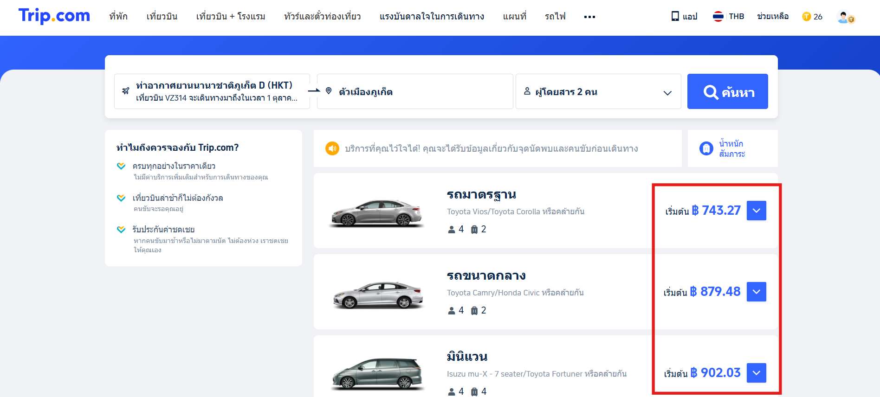
Task: Click the ฿ 902.03 price
Action: point(715,373)
